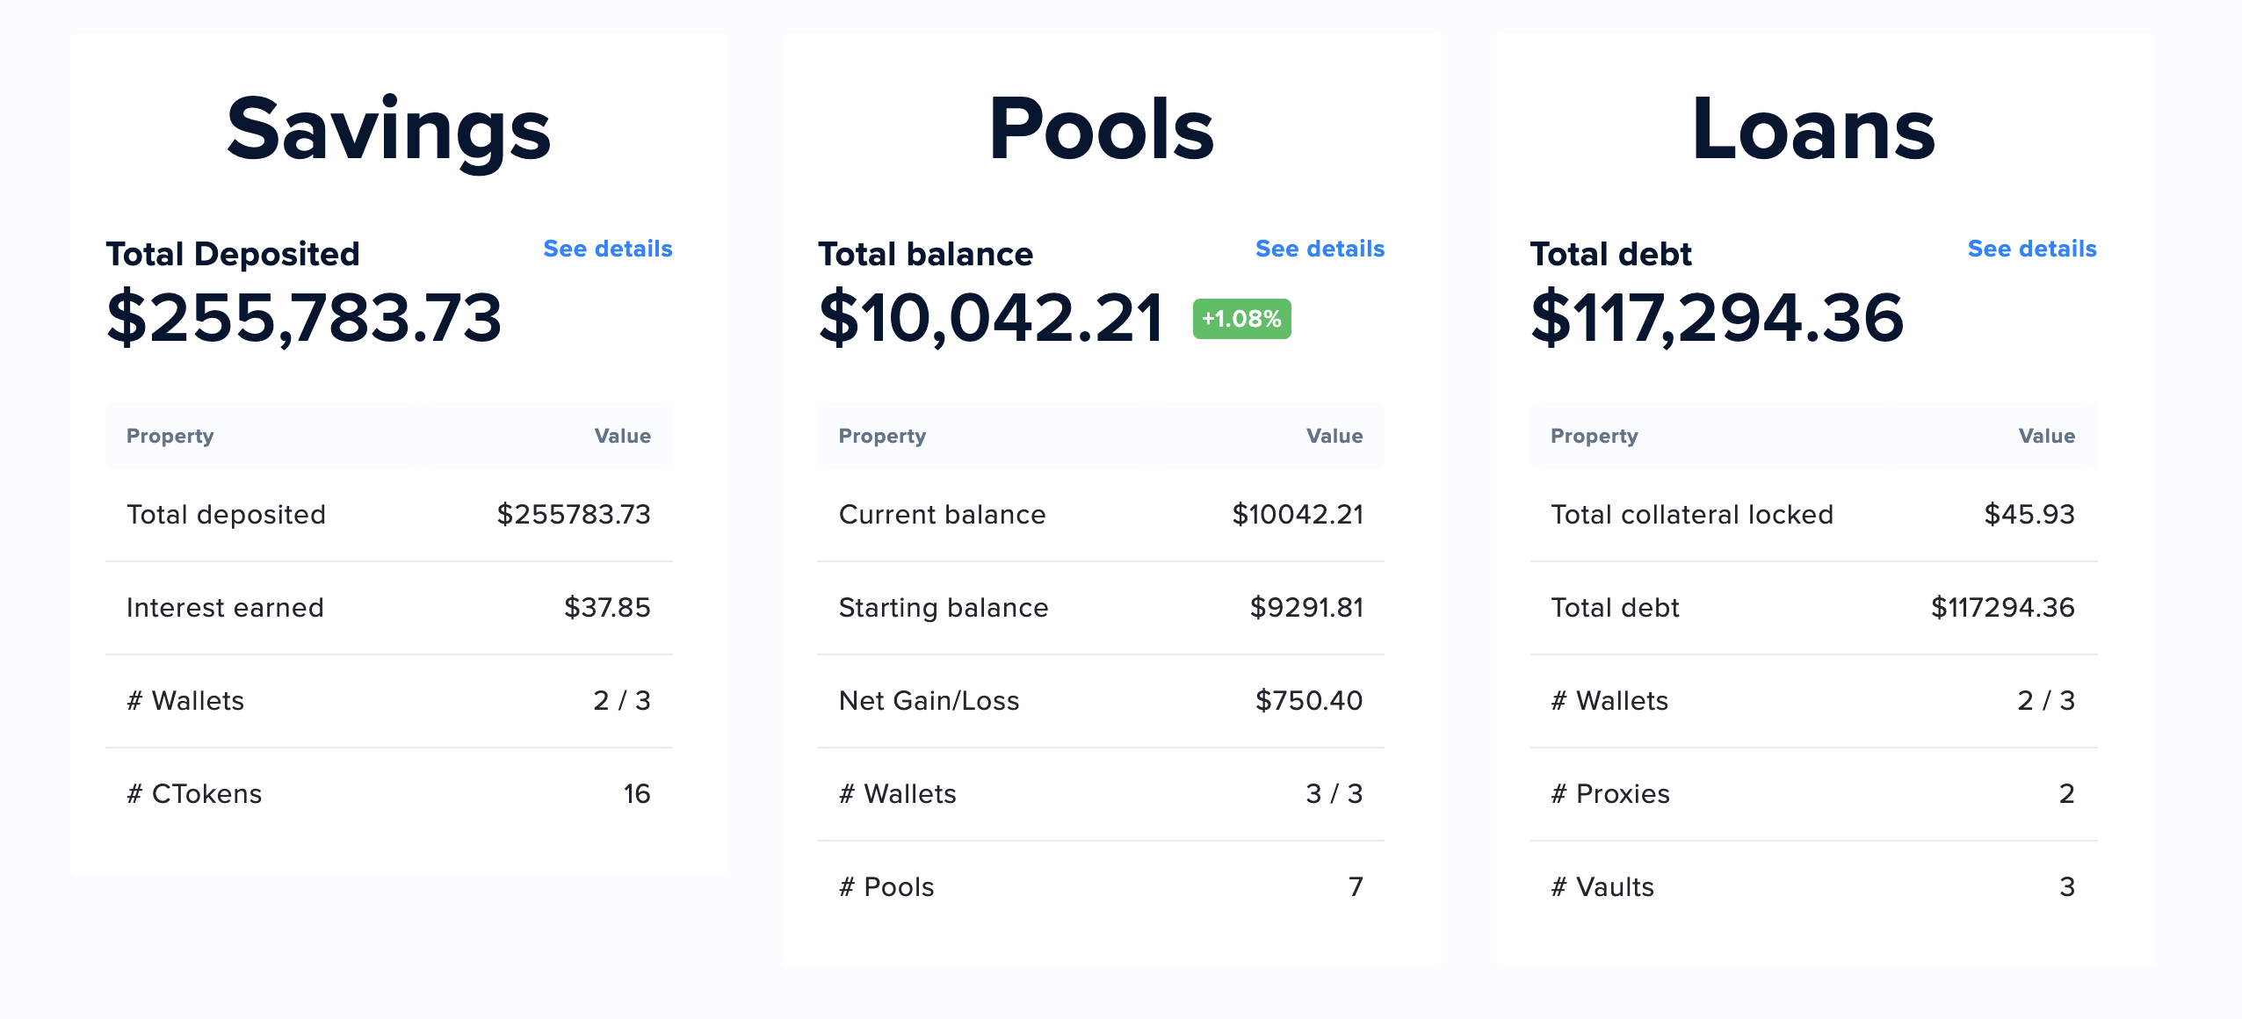Select the # Vaults row
The width and height of the screenshot is (2242, 1019).
coord(1813,887)
